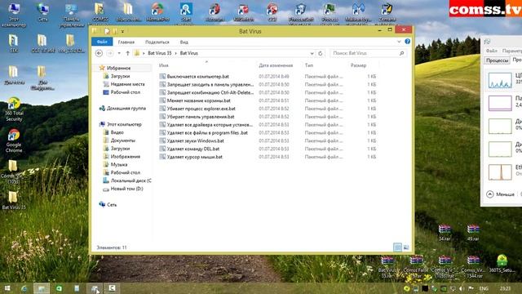Click ENG language indicator in taskbar

484,288
